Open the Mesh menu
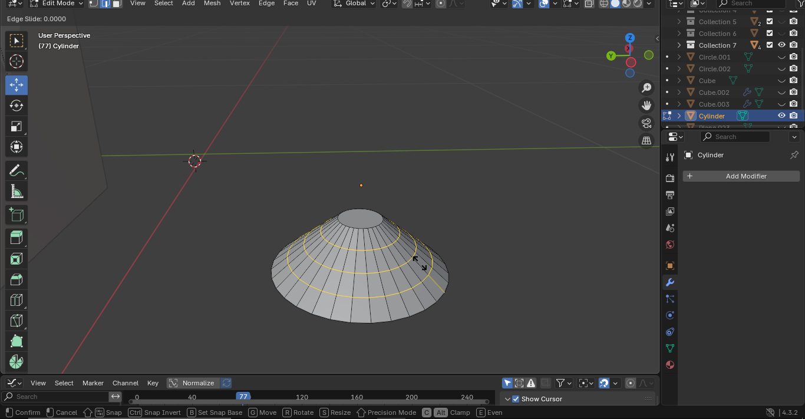 click(212, 4)
